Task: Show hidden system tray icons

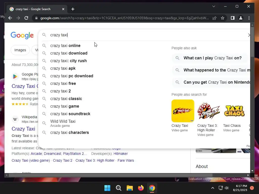Action: pyautogui.click(x=213, y=188)
